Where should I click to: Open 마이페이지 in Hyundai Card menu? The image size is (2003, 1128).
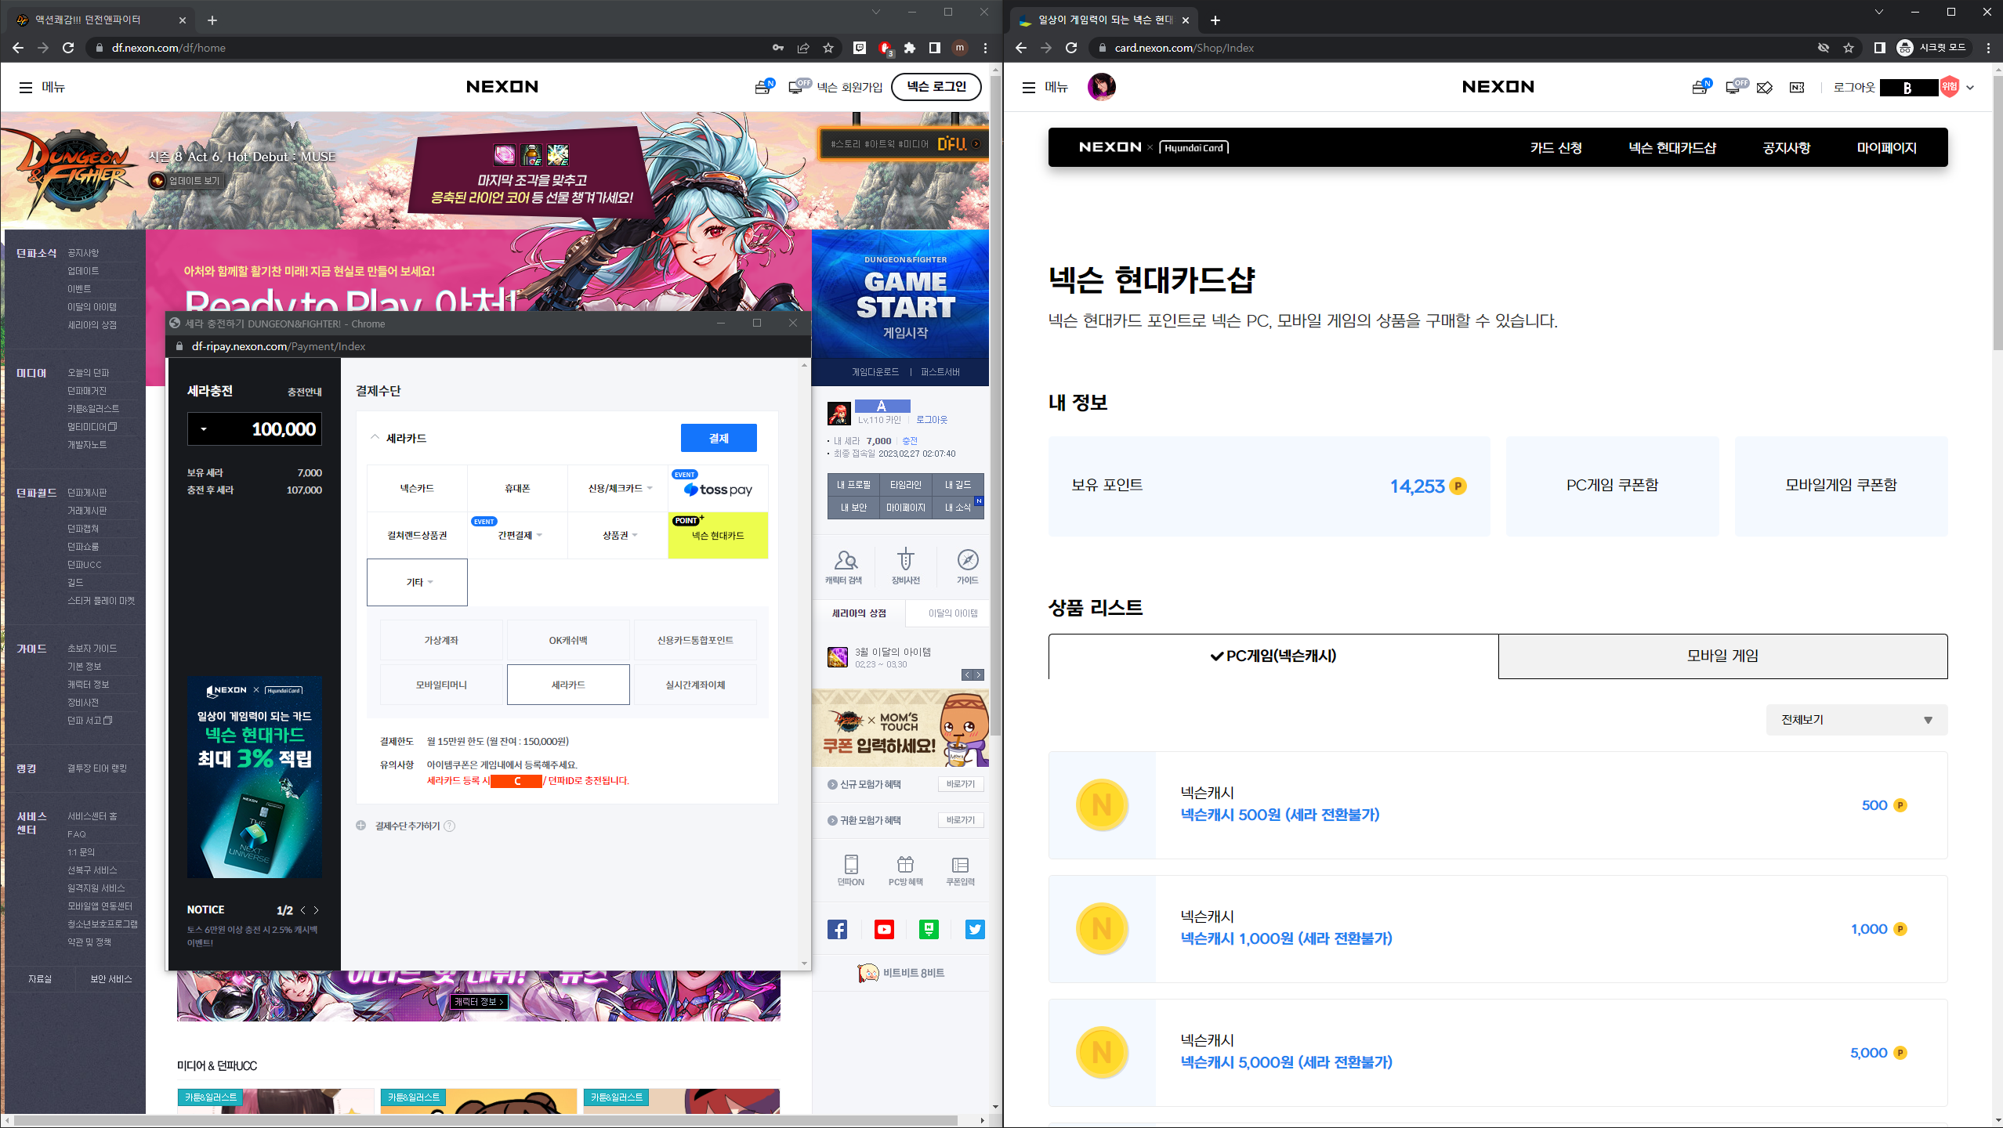1886,147
